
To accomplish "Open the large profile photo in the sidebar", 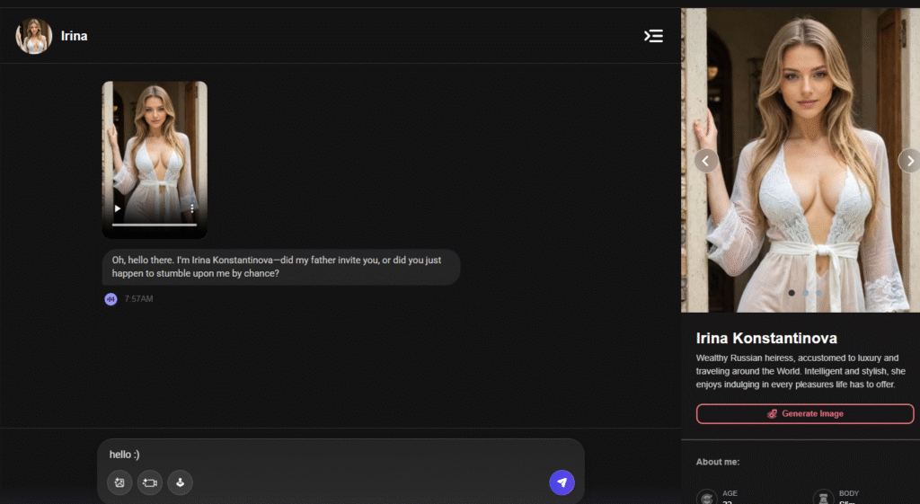I will click(x=801, y=160).
